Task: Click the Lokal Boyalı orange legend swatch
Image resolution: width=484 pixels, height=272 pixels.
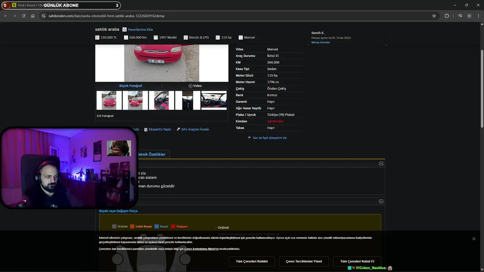Action: coord(132,226)
